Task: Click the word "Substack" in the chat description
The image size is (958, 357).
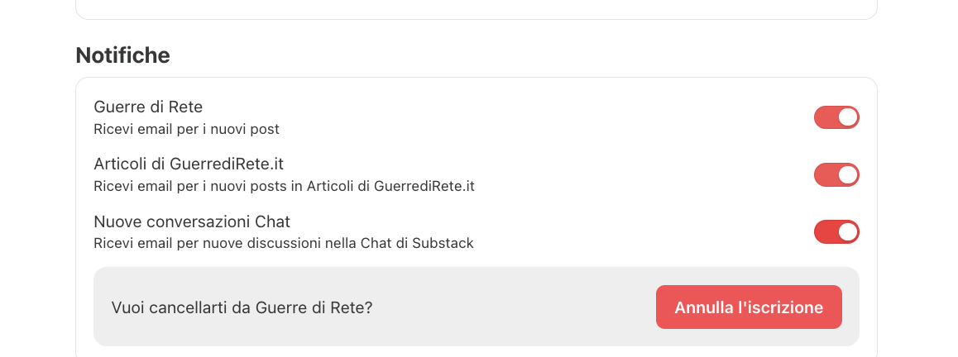Action: [445, 243]
